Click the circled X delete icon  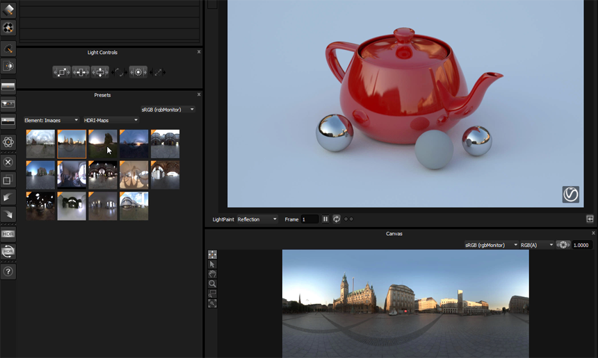(8, 162)
